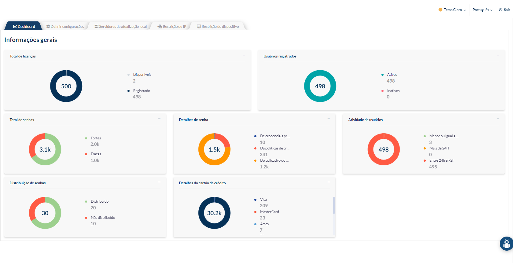515x265 pixels.
Task: Toggle the Disponíveis legend item
Action: pyautogui.click(x=139, y=75)
